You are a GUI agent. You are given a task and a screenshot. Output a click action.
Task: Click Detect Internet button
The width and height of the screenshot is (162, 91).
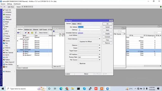43,33
